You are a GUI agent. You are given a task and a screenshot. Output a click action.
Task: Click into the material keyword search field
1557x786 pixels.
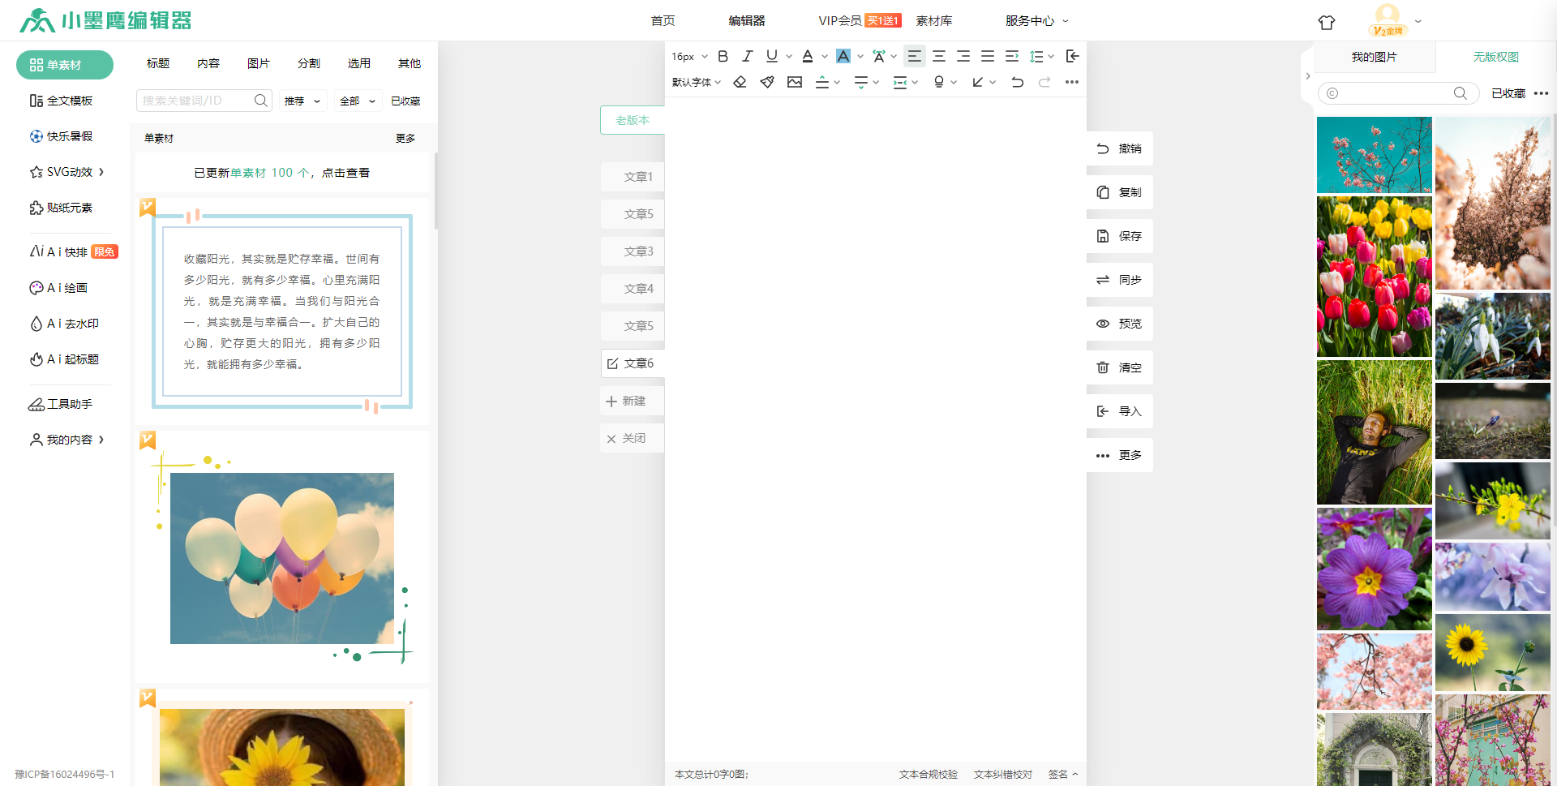(195, 101)
